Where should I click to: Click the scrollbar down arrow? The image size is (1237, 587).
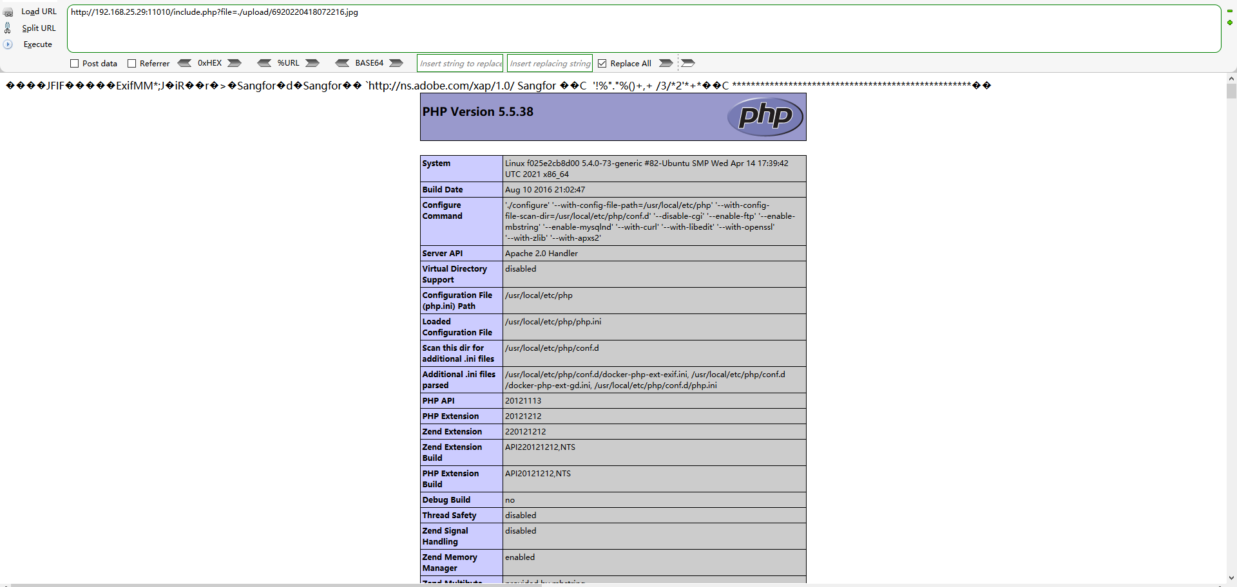tap(1231, 578)
